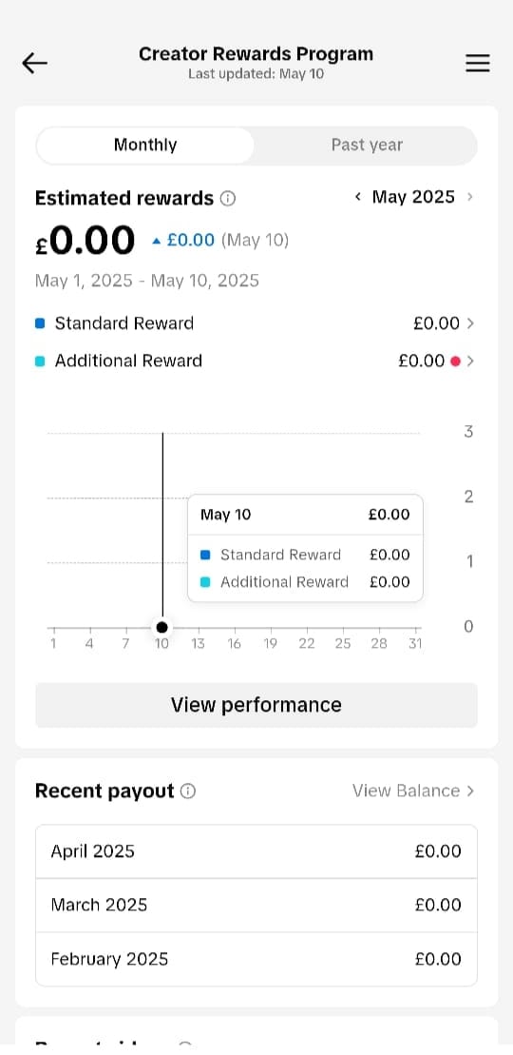Select the May 10 chart marker dot

click(162, 627)
